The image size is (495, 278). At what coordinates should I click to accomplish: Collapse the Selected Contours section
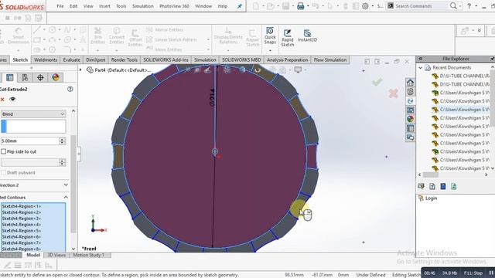pyautogui.click(x=66, y=198)
